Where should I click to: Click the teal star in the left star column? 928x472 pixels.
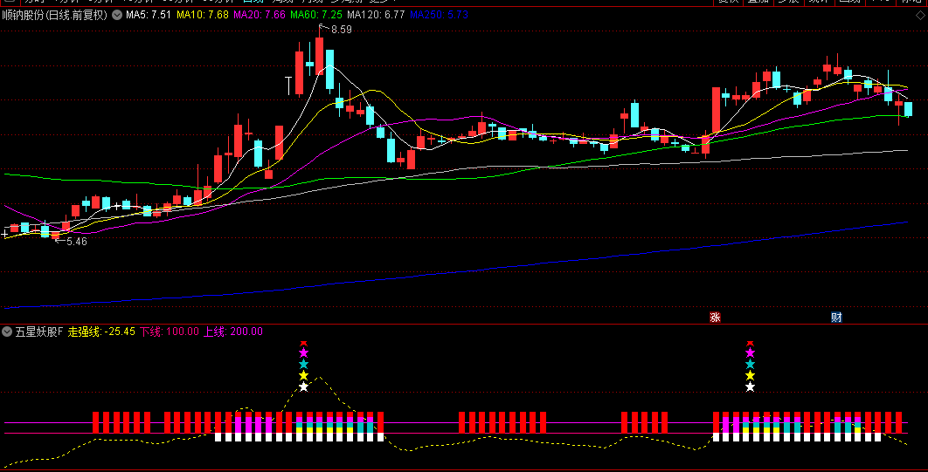303,364
